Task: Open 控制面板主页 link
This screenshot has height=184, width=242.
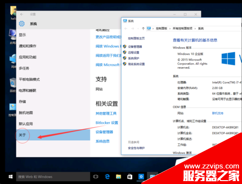Action: click(x=136, y=38)
